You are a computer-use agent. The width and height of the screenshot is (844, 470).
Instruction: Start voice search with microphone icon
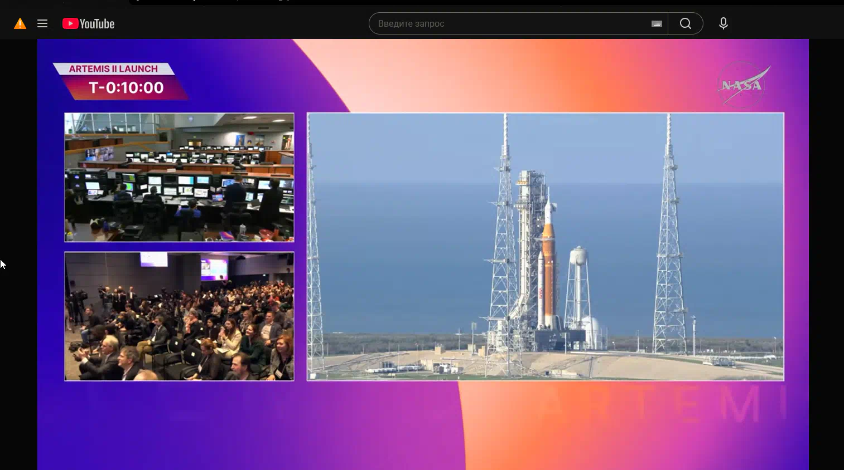[723, 23]
